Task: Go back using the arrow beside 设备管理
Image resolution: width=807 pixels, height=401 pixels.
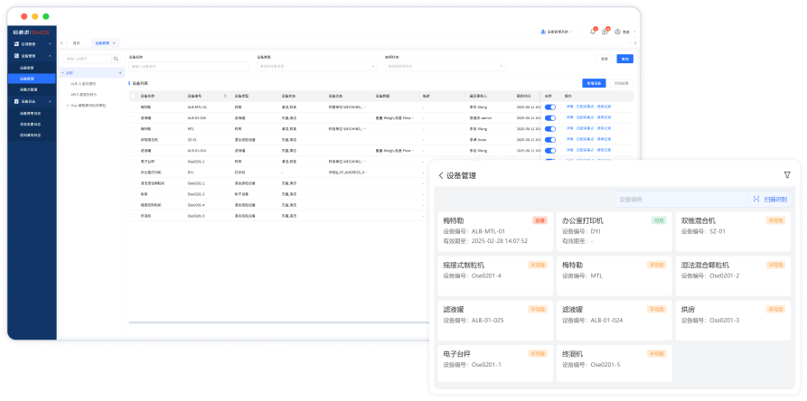Action: [x=441, y=176]
